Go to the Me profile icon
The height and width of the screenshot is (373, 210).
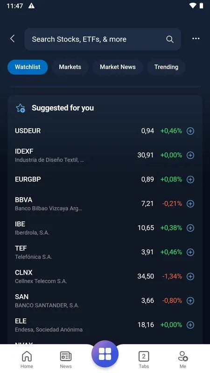[x=183, y=359]
